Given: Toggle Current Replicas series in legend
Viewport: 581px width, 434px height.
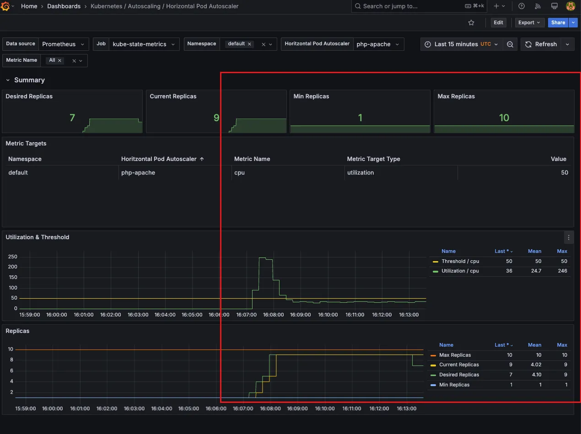Looking at the screenshot, I should [459, 365].
